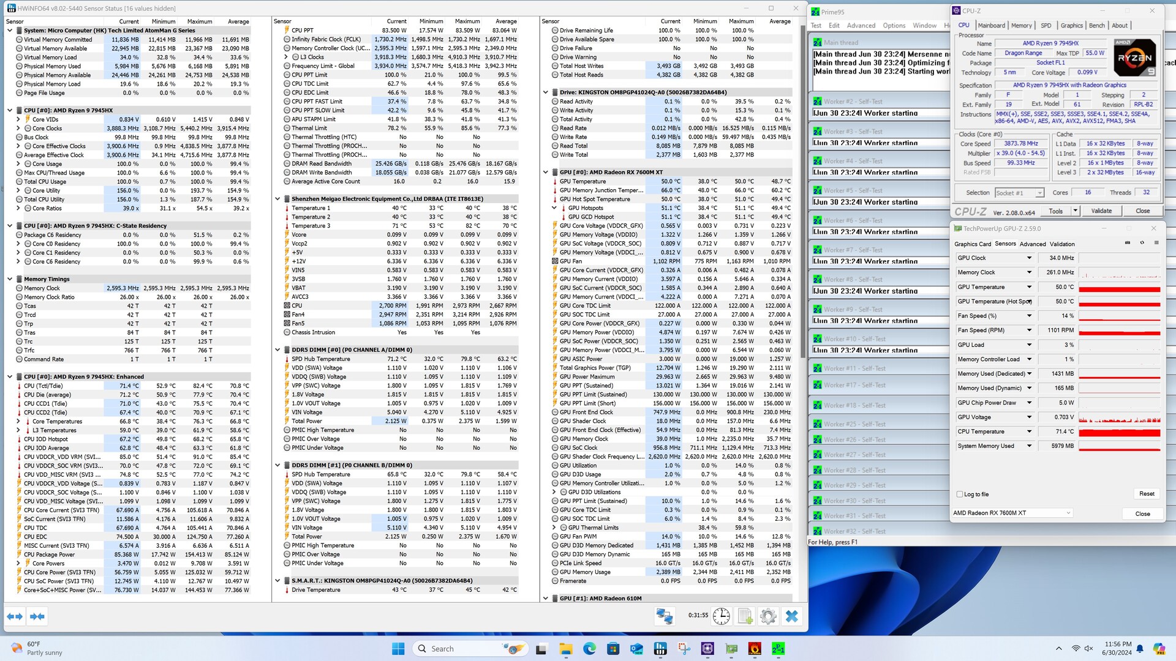Click the expand columns arrows icon in HWiNFO
Screen dimensions: 1176x661
(x=15, y=616)
